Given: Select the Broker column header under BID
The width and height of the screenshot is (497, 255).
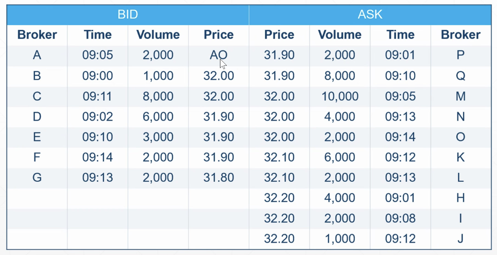Looking at the screenshot, I should point(37,35).
